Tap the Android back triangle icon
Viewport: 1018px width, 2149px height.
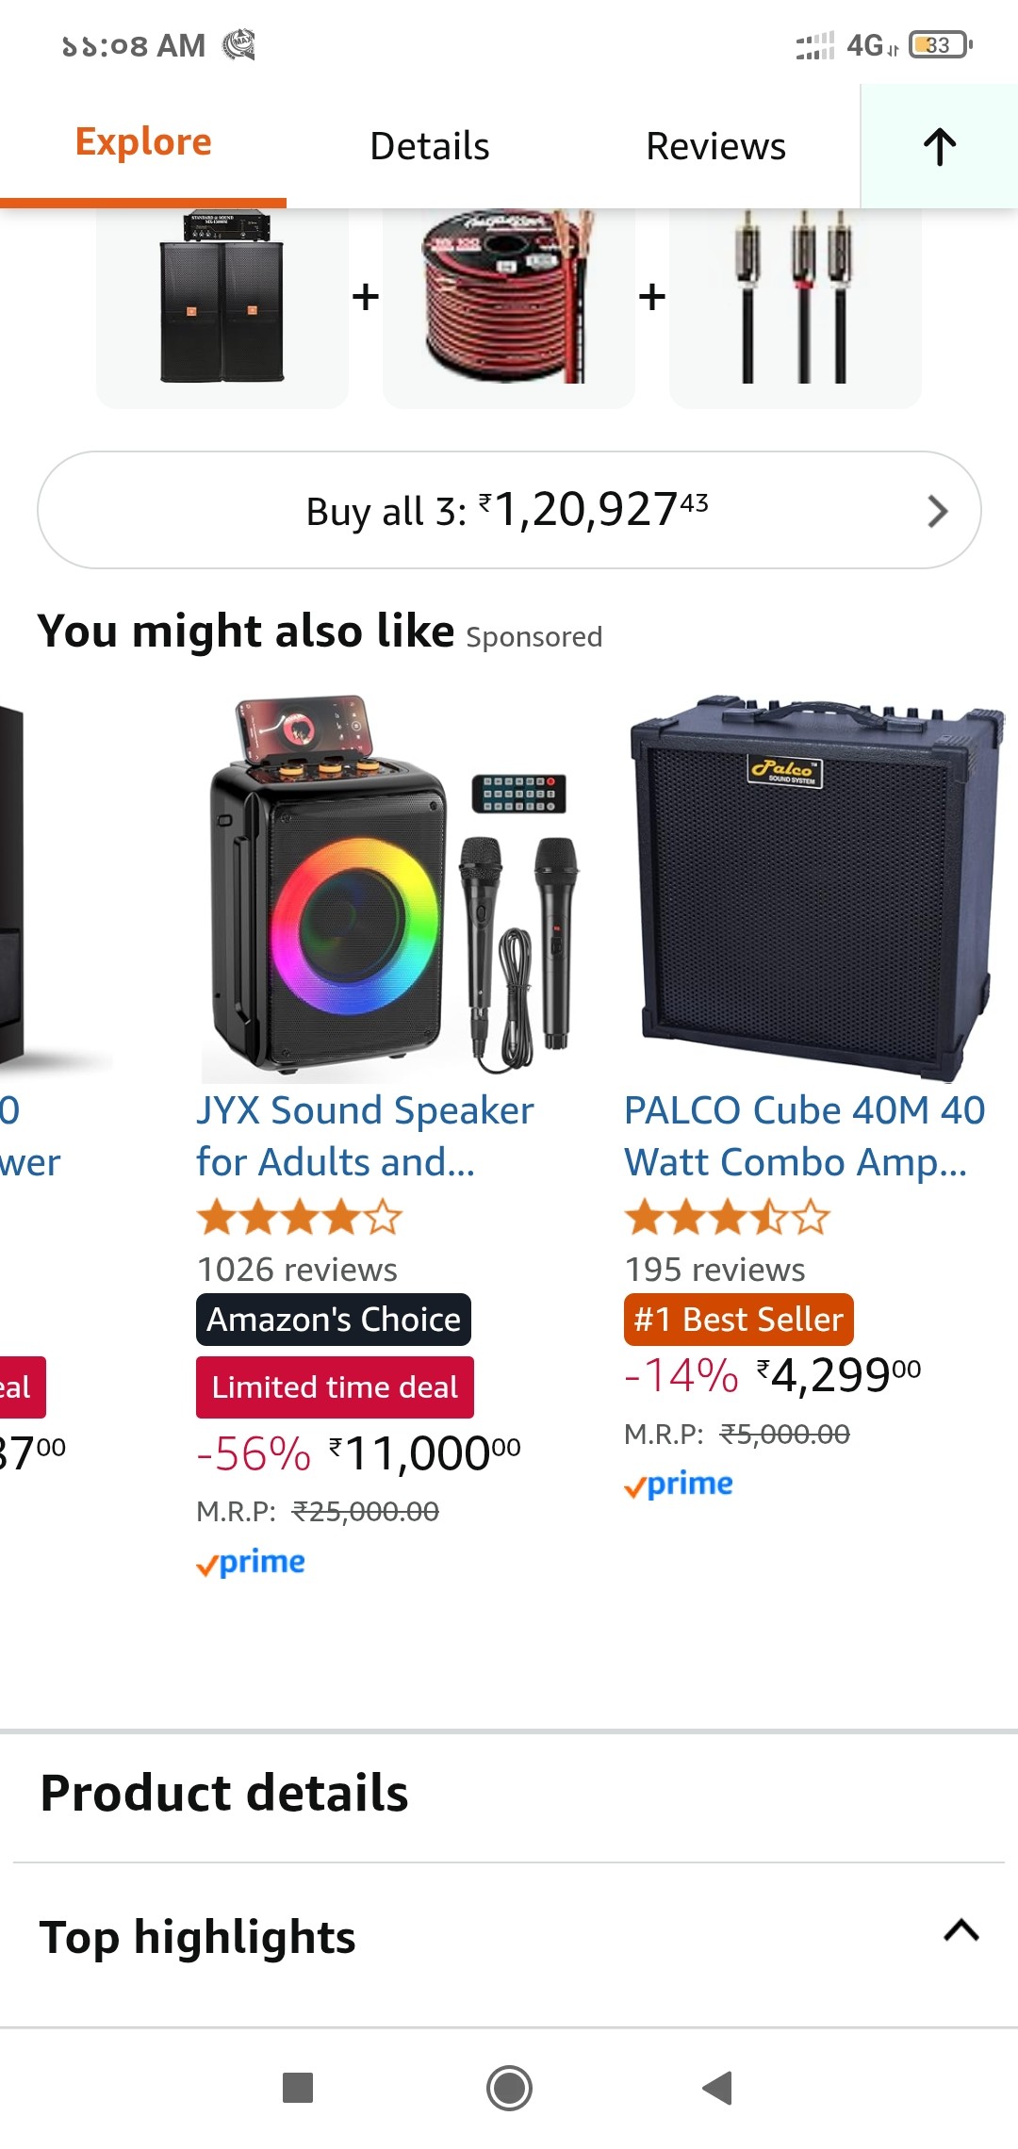tap(718, 2088)
